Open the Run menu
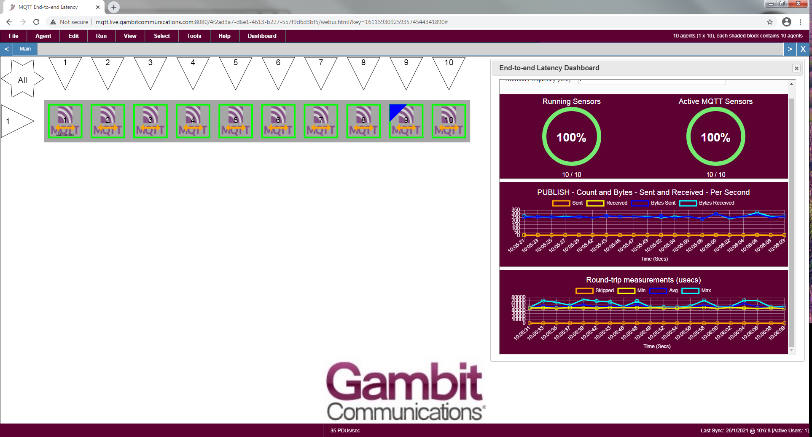The height and width of the screenshot is (437, 812). coord(101,36)
